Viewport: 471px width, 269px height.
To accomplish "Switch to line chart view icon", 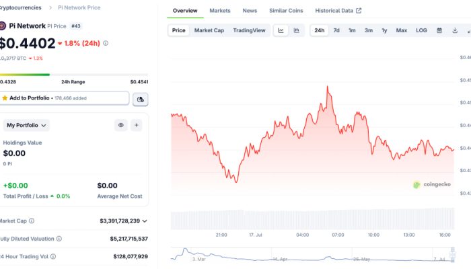I will 281,30.
